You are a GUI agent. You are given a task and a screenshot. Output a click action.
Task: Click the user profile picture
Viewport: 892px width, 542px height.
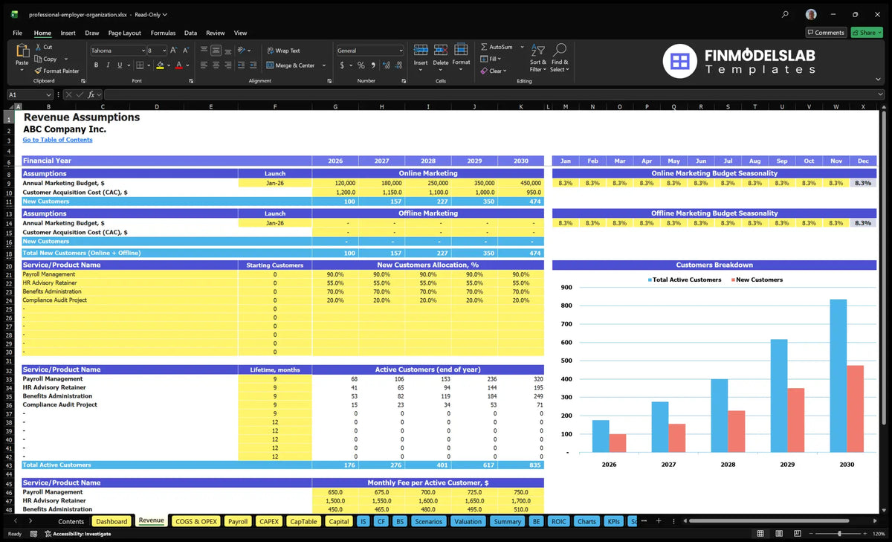pyautogui.click(x=811, y=14)
